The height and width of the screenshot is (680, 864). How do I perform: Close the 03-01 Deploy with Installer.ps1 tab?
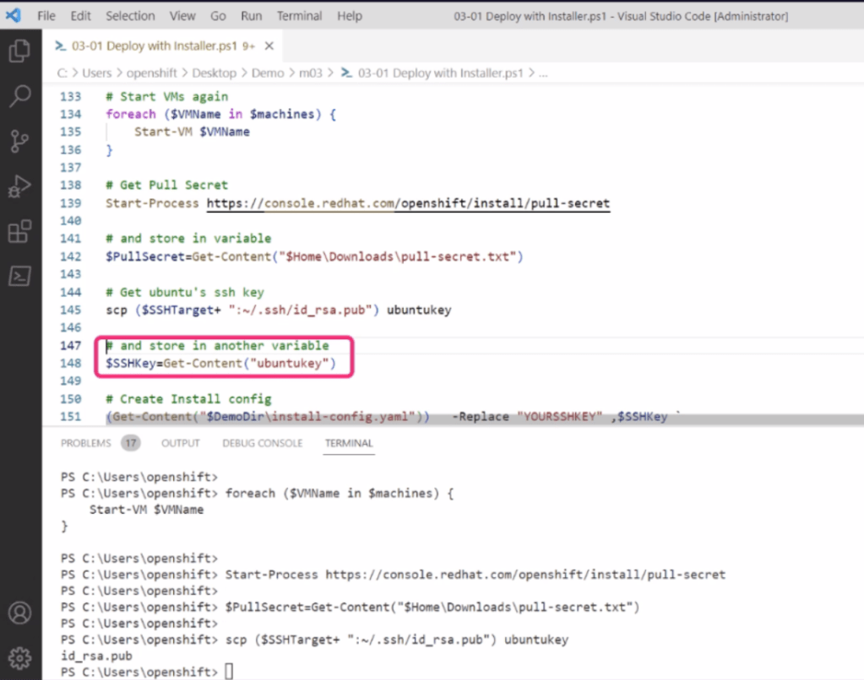coord(269,46)
